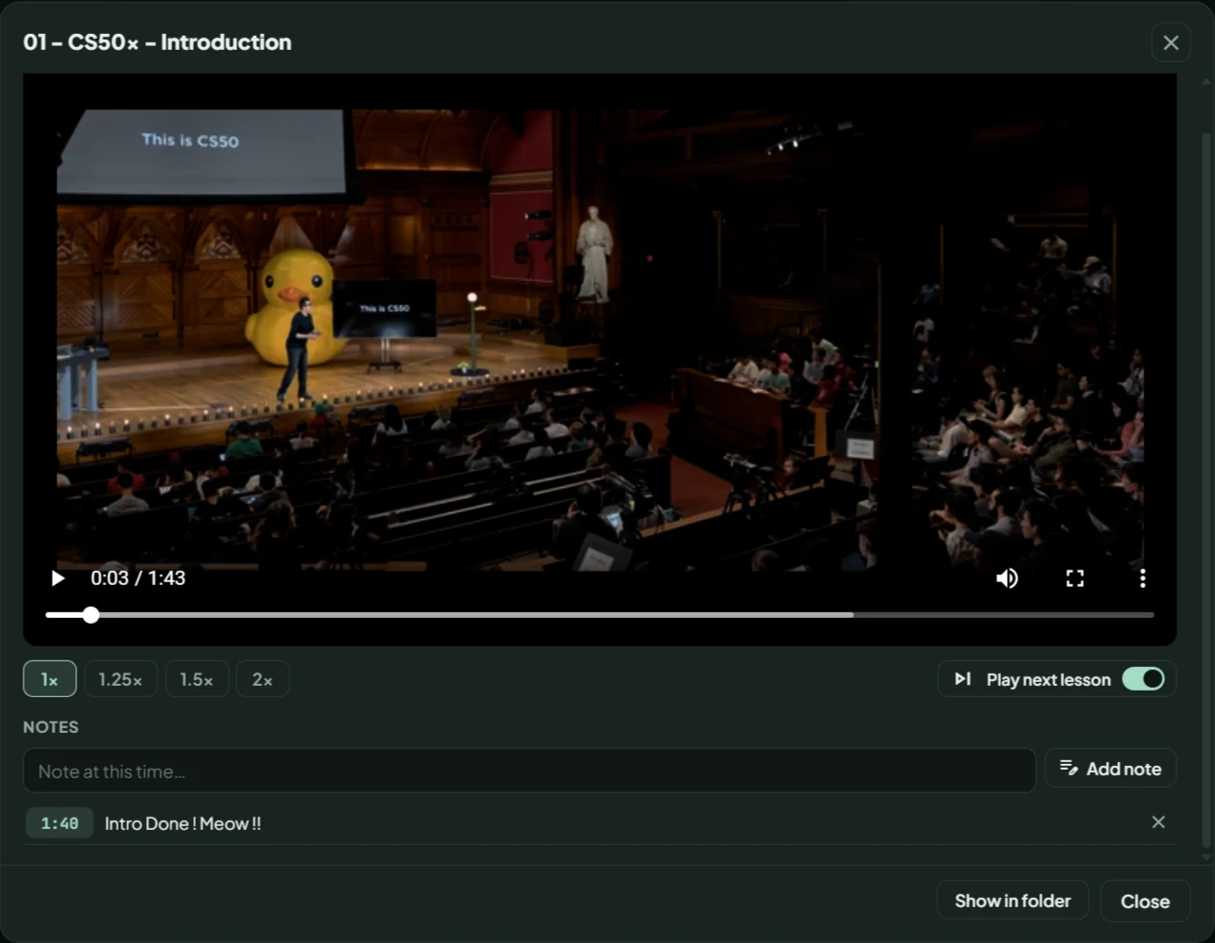Click the Close button at the bottom
The image size is (1215, 943).
(1145, 901)
